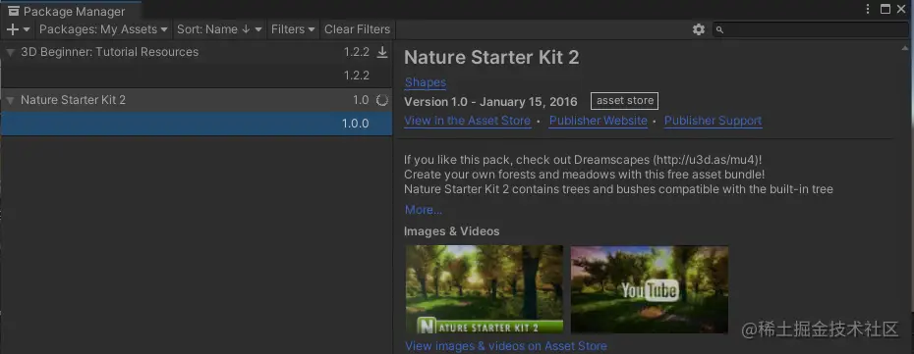Viewport: 914px width, 354px height.
Task: Click the dropdown arrow next to plus icon
Action: coord(27,29)
